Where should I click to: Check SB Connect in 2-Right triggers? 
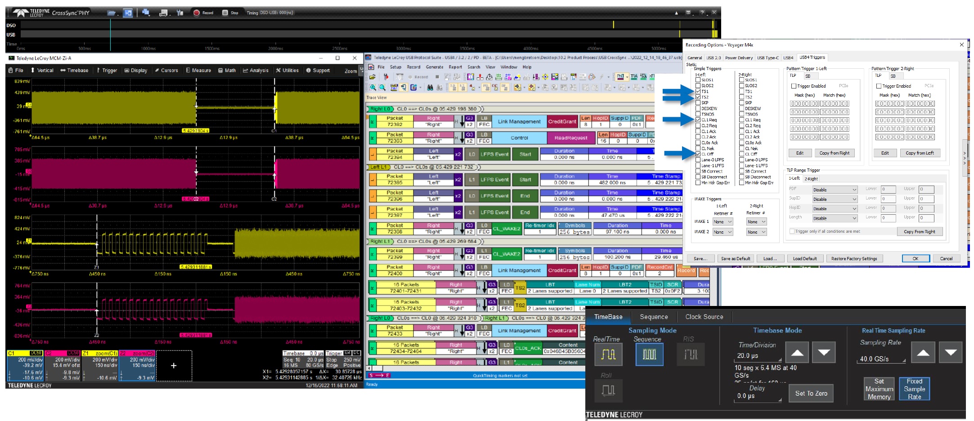click(x=742, y=171)
